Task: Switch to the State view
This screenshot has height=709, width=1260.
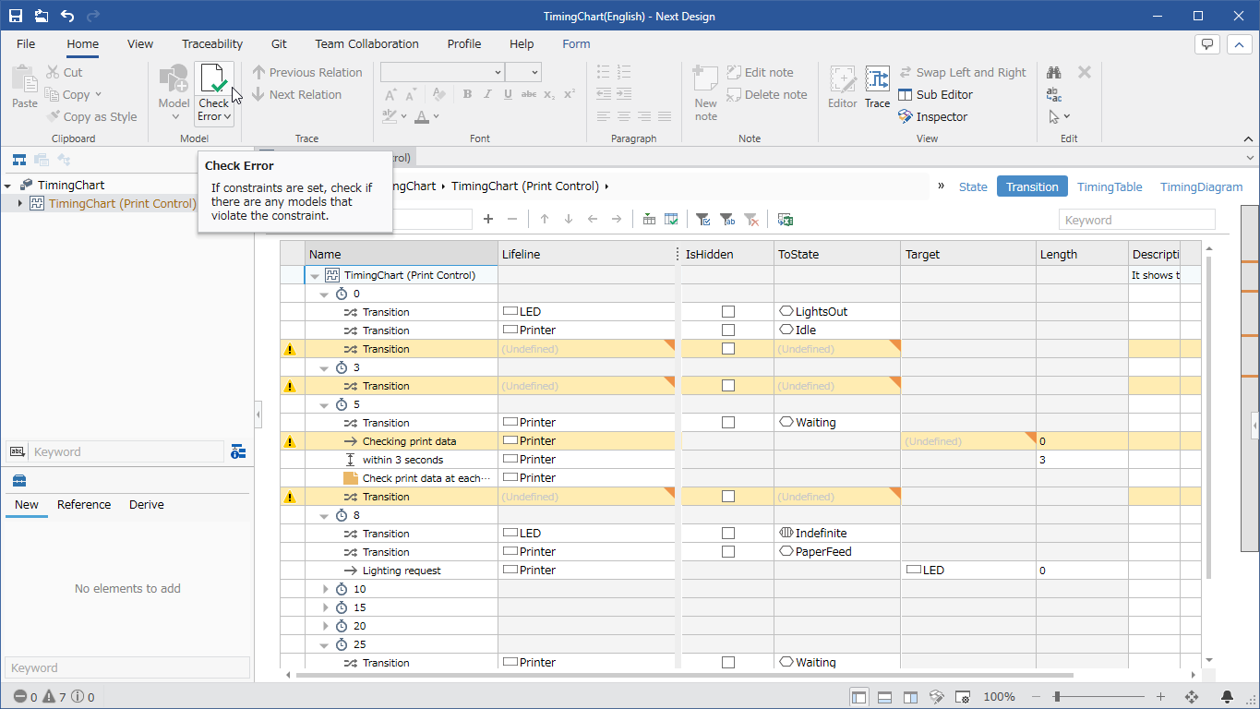Action: point(973,186)
